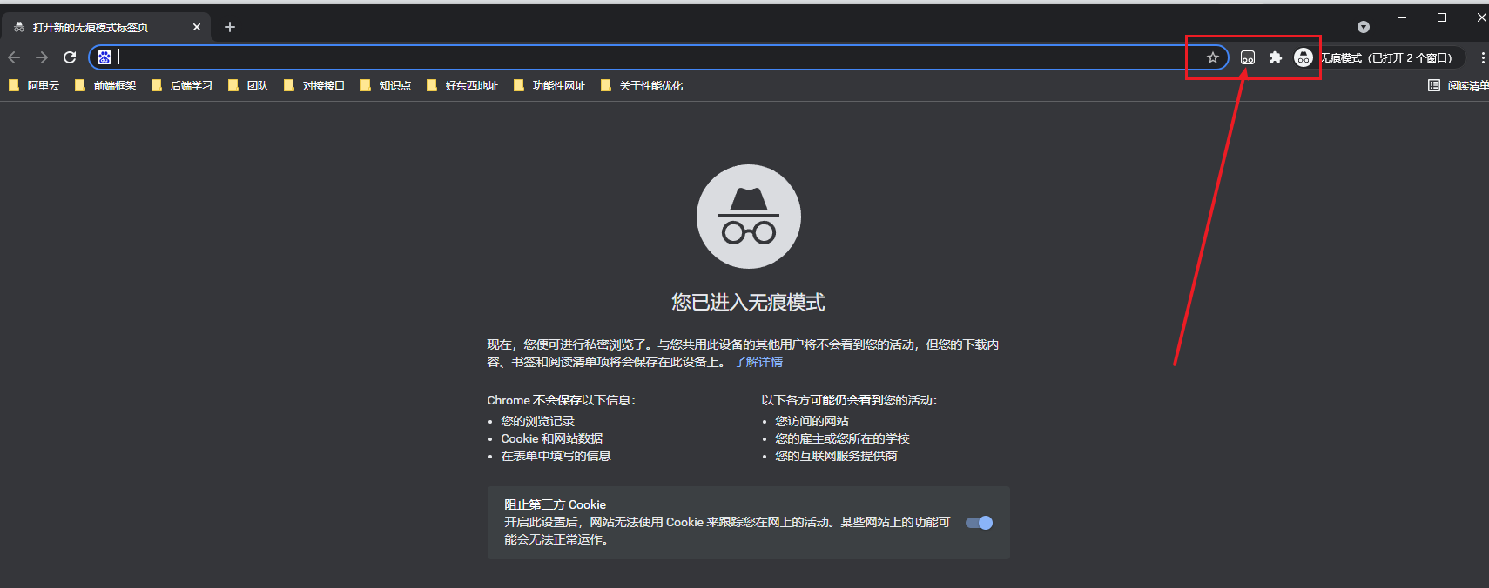Open the 功能性网址 bookmark folder
The height and width of the screenshot is (588, 1489).
tap(549, 85)
